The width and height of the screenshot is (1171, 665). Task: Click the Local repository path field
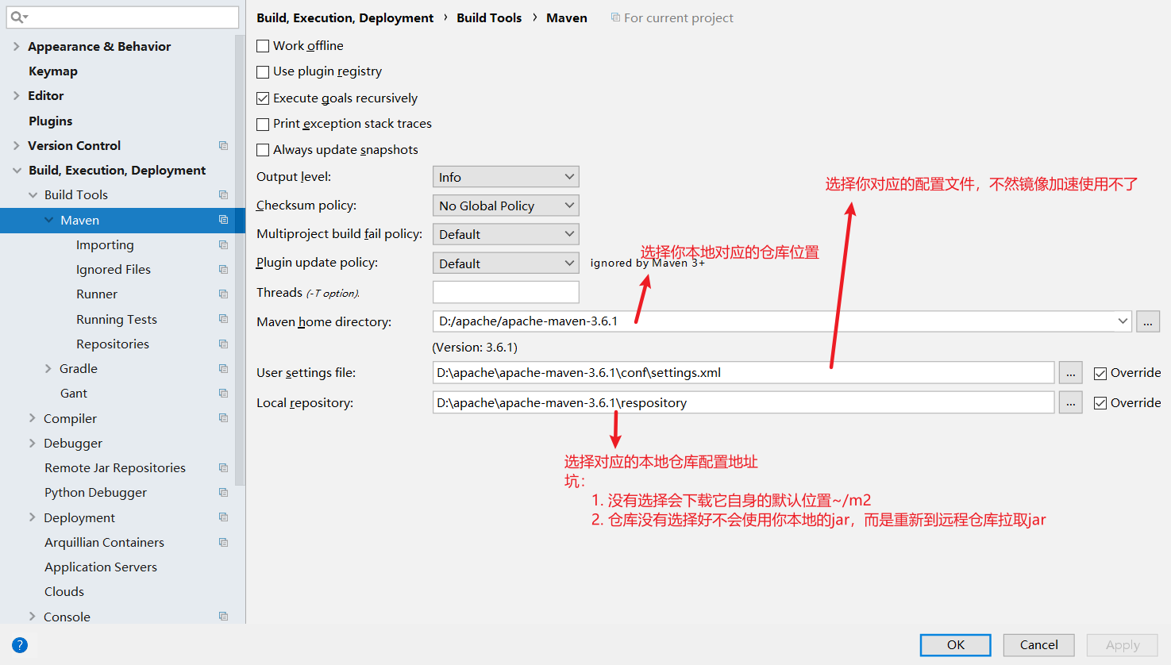pyautogui.click(x=743, y=403)
